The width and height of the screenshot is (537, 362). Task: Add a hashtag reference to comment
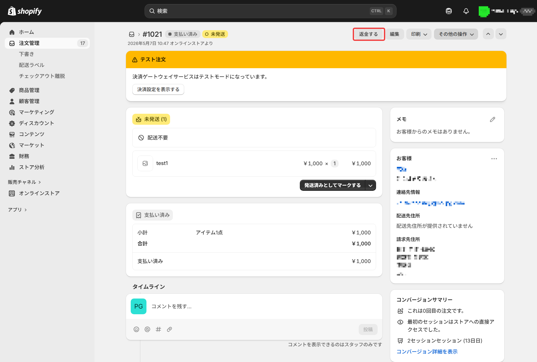[158, 329]
